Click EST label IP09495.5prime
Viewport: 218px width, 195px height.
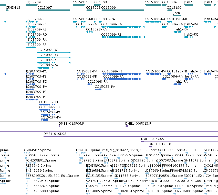pos(91,155)
